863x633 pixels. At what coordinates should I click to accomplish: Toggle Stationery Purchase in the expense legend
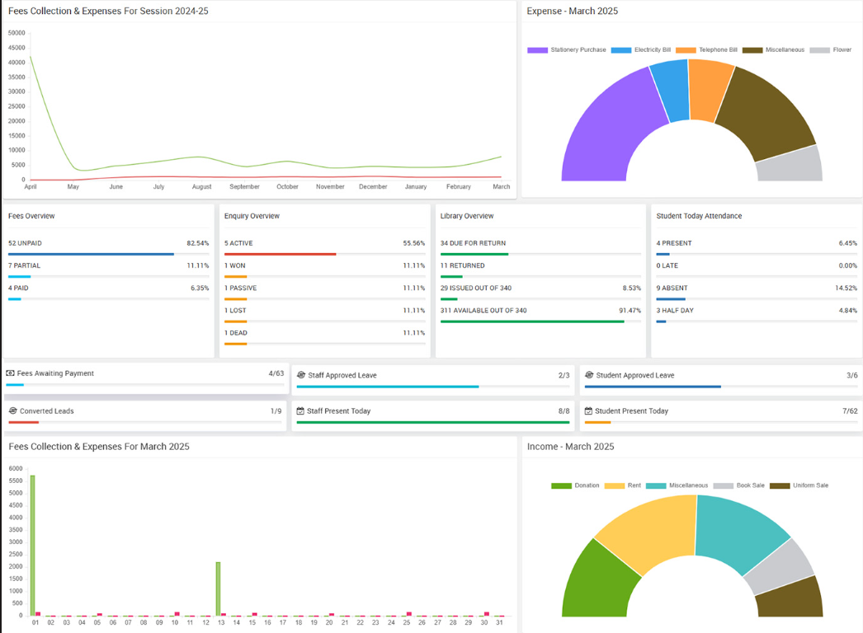click(x=567, y=50)
